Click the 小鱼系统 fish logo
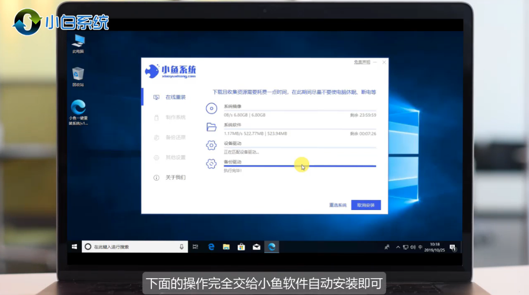This screenshot has height=295, width=529. (x=170, y=71)
